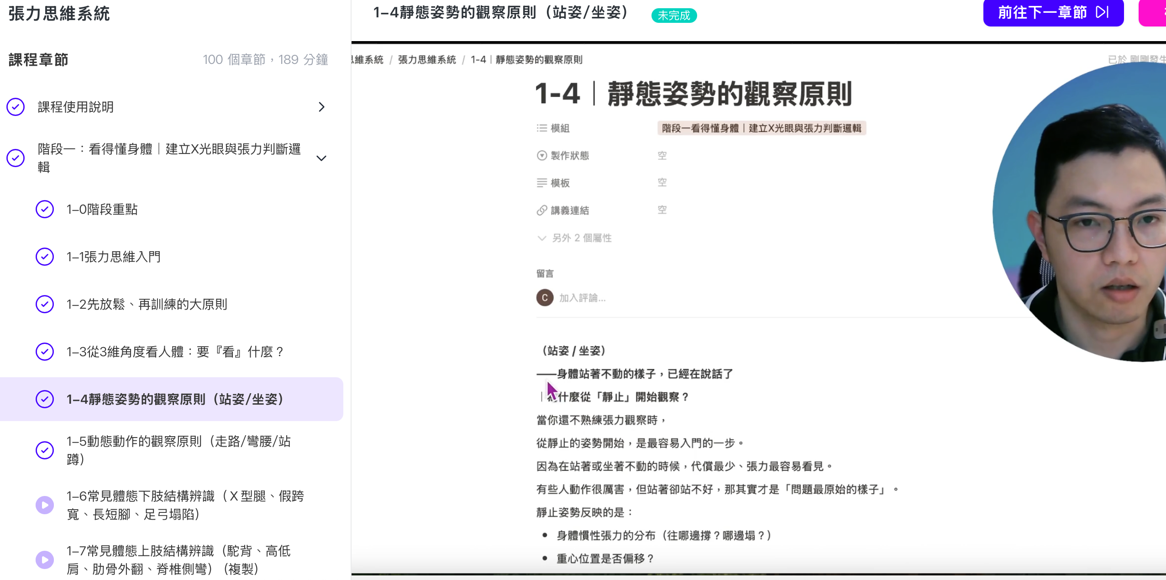Screen dimensions: 1166x580
Task: Go to next chapter with 前往下一章節 button
Action: pyautogui.click(x=1053, y=12)
